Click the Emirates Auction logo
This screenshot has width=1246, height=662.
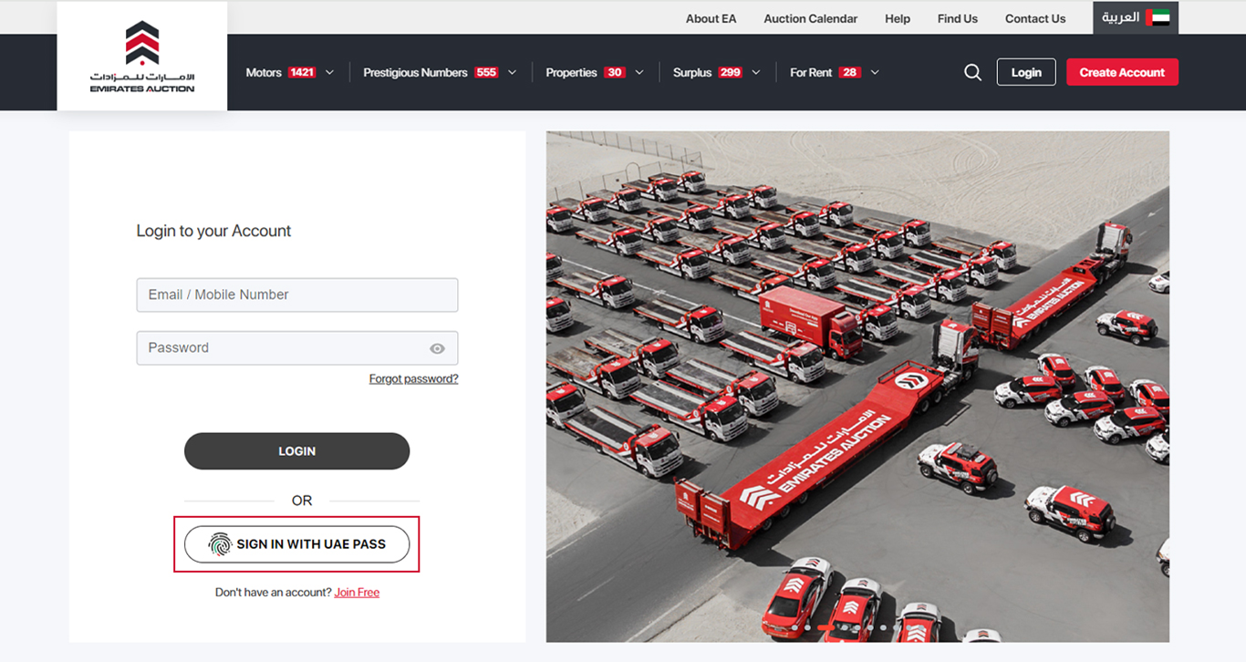click(141, 55)
